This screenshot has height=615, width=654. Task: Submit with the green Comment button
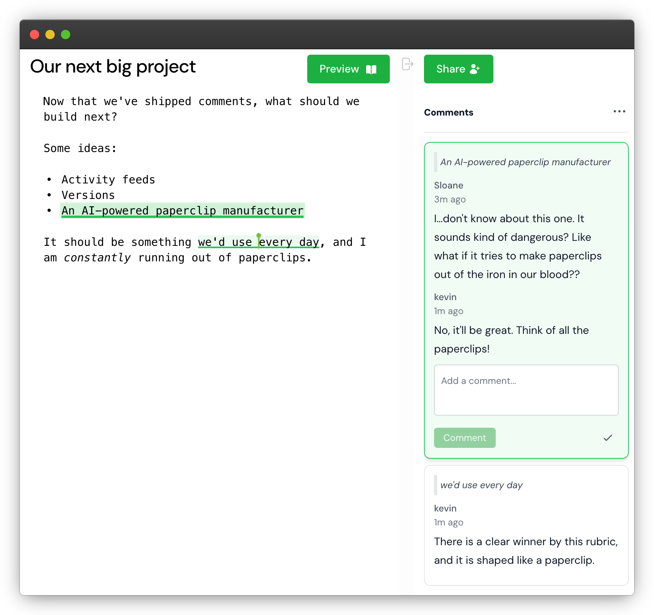point(464,438)
